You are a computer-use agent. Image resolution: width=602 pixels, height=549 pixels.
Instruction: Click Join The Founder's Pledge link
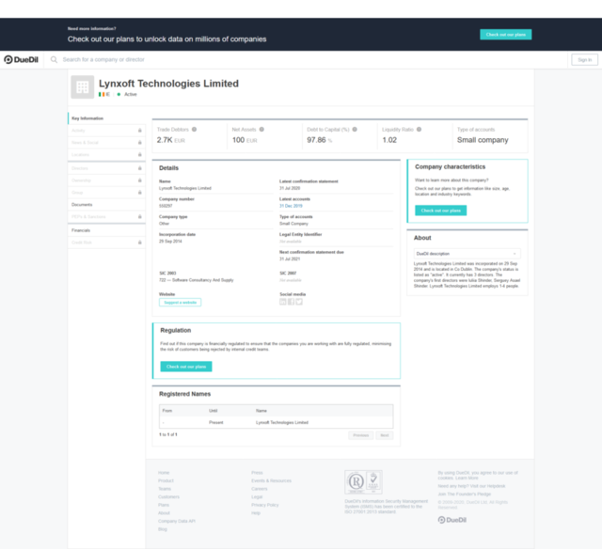[465, 494]
